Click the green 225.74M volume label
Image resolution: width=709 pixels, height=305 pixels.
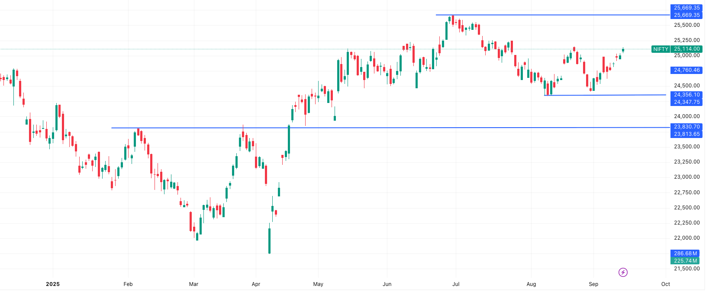pos(685,261)
